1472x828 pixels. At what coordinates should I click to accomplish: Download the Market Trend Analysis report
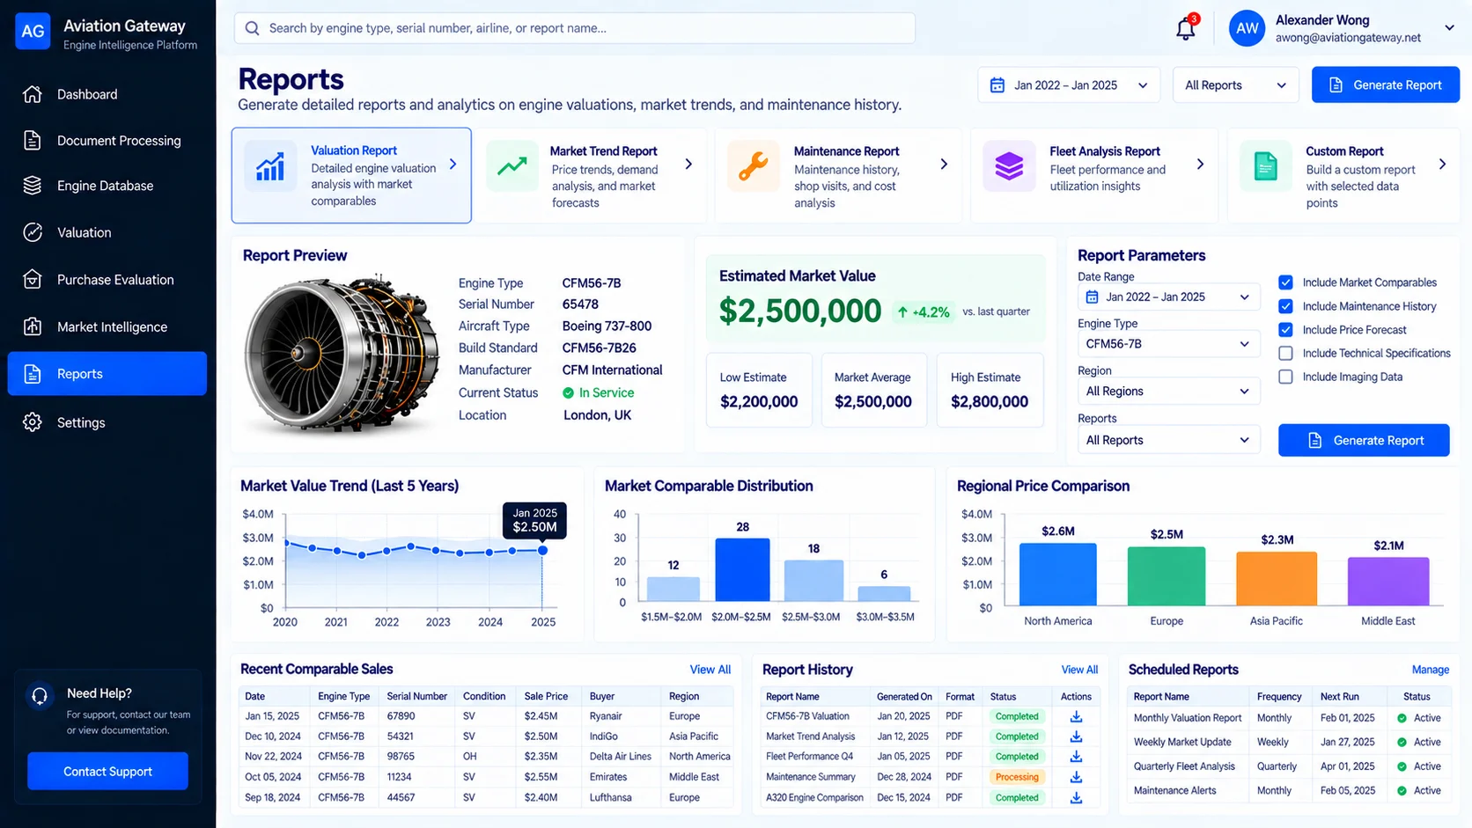[x=1076, y=736]
